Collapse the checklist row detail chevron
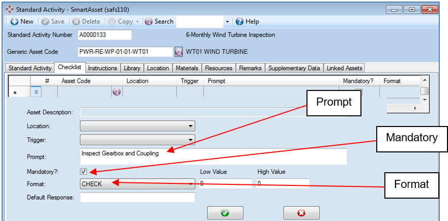This screenshot has width=448, height=221. coord(36,92)
